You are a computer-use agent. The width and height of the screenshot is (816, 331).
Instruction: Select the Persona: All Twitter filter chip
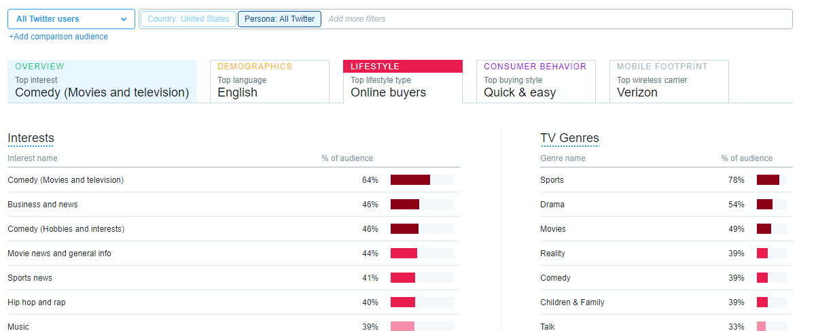pyautogui.click(x=279, y=19)
